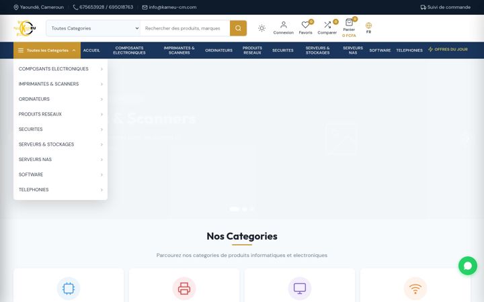Click the orange wifi category icon
Image resolution: width=484 pixels, height=302 pixels.
(415, 289)
